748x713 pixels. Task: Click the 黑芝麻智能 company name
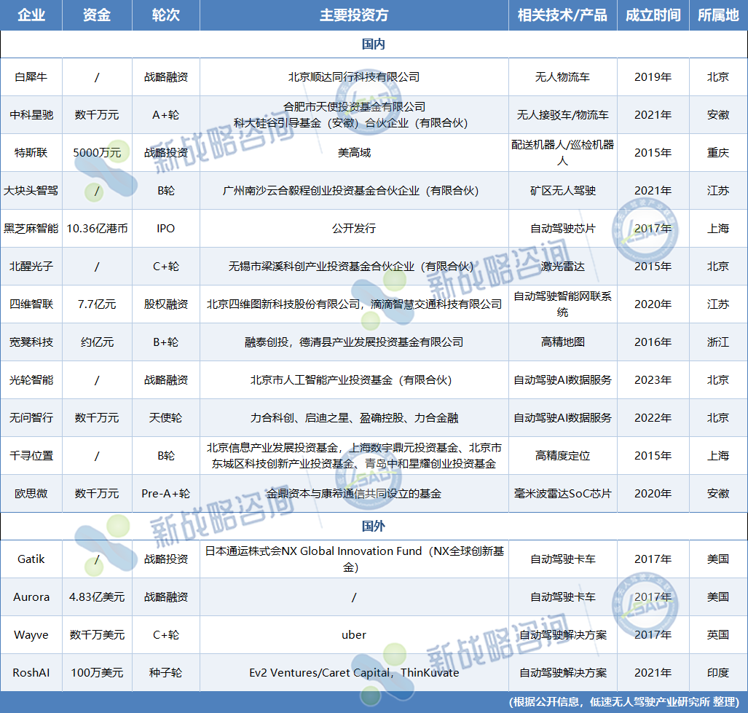click(31, 229)
